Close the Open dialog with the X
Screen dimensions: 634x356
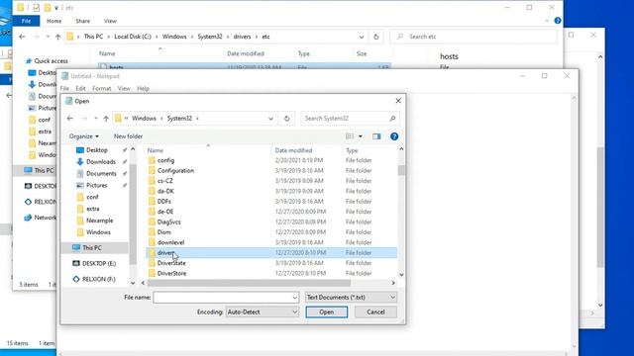(x=398, y=101)
